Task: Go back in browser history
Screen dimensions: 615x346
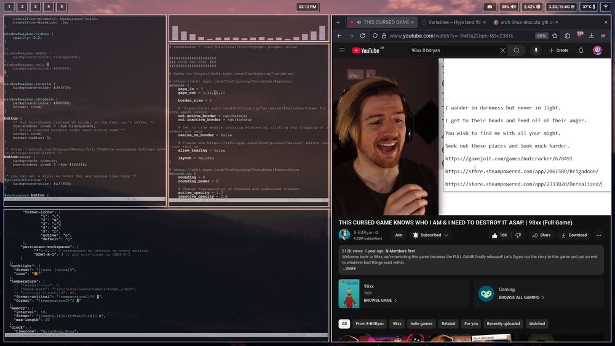Action: click(339, 36)
